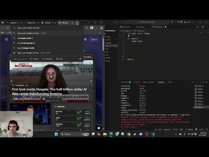
Task: Select the last Python terminal in list
Action: tap(200, 107)
